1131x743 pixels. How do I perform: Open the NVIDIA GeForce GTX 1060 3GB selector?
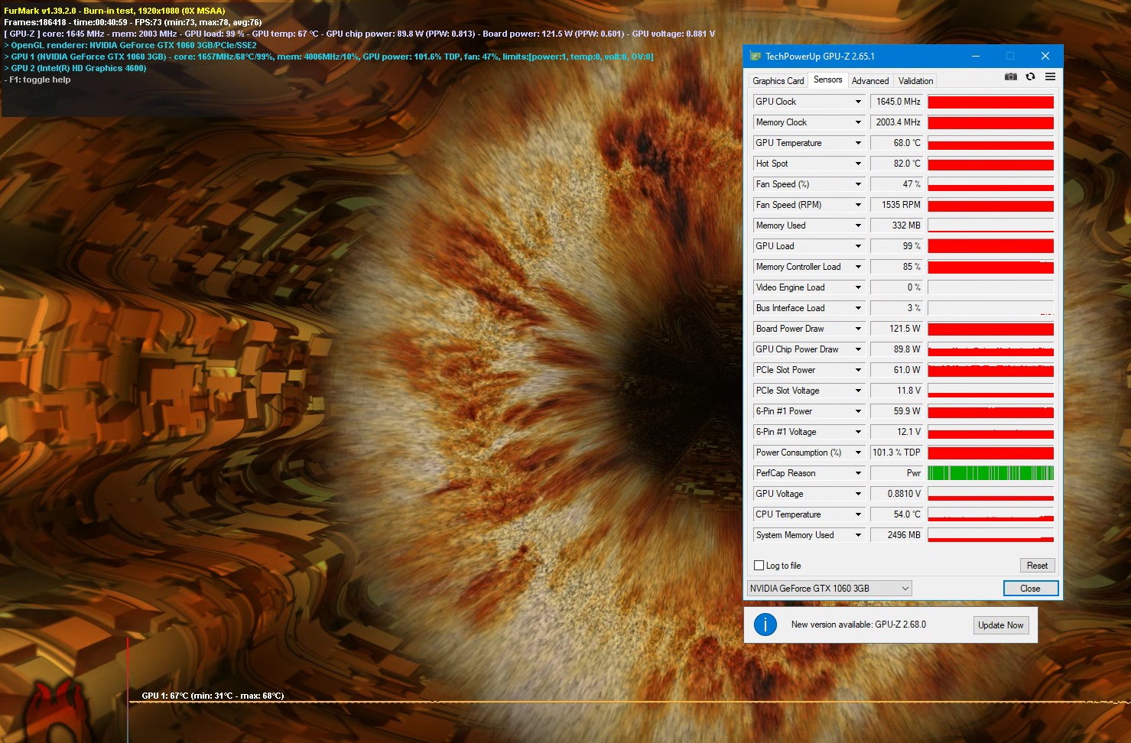(x=829, y=589)
